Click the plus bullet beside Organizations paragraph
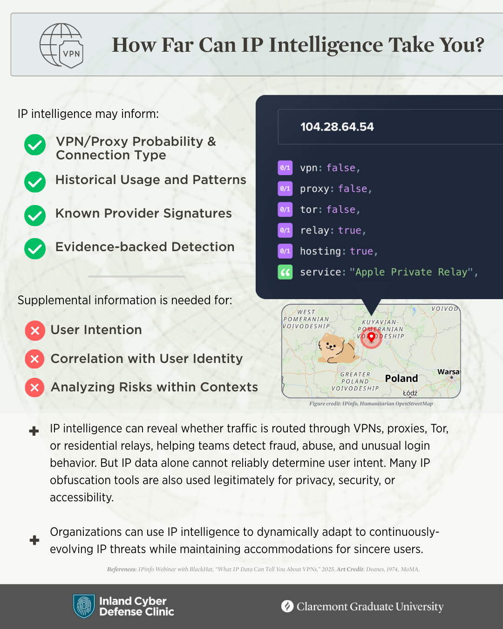 click(34, 540)
